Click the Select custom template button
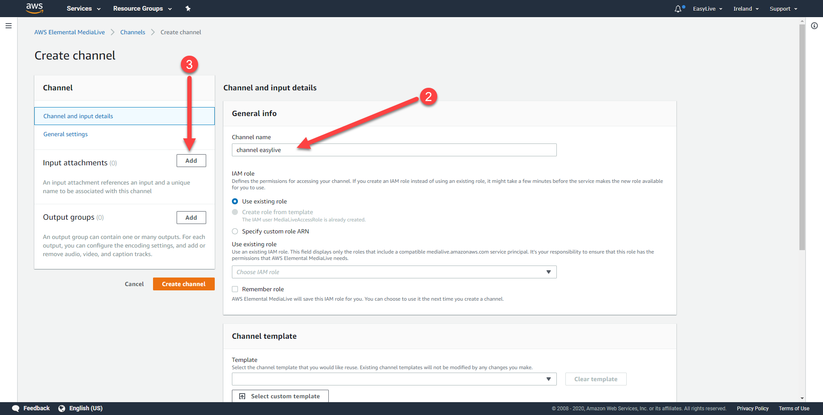Image resolution: width=823 pixels, height=415 pixels. click(x=280, y=396)
